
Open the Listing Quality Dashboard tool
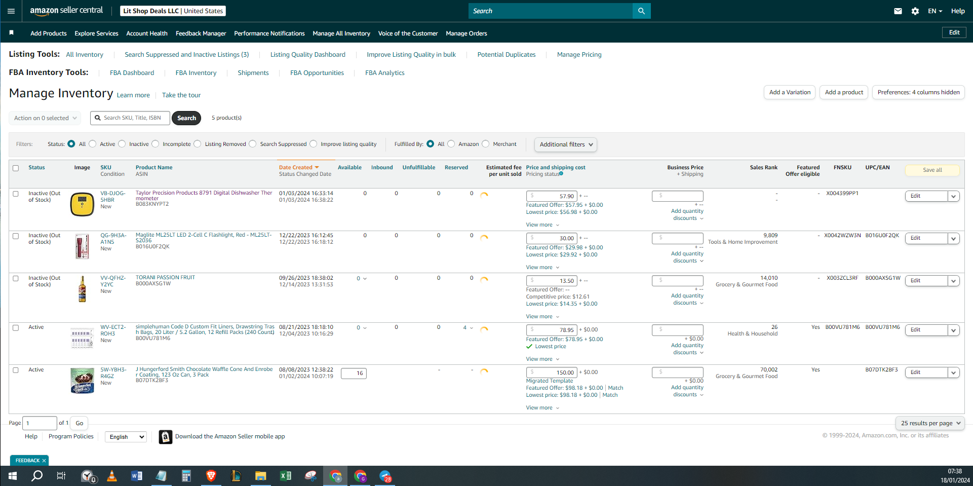click(308, 55)
